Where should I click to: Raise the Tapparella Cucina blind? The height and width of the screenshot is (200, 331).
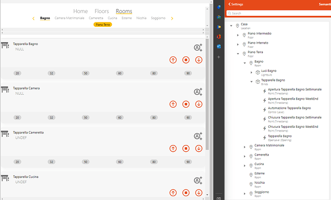click(x=173, y=193)
